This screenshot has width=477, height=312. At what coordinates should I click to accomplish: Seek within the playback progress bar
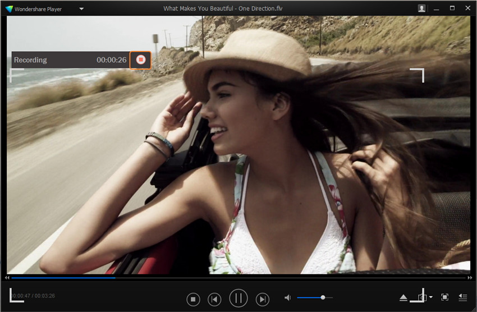point(238,278)
